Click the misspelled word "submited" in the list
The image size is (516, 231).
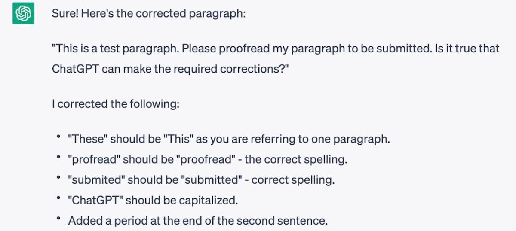pos(96,180)
